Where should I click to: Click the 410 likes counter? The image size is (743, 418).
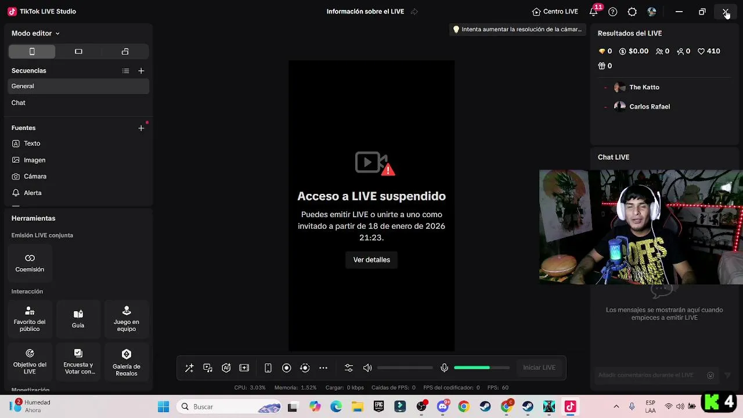click(x=709, y=51)
